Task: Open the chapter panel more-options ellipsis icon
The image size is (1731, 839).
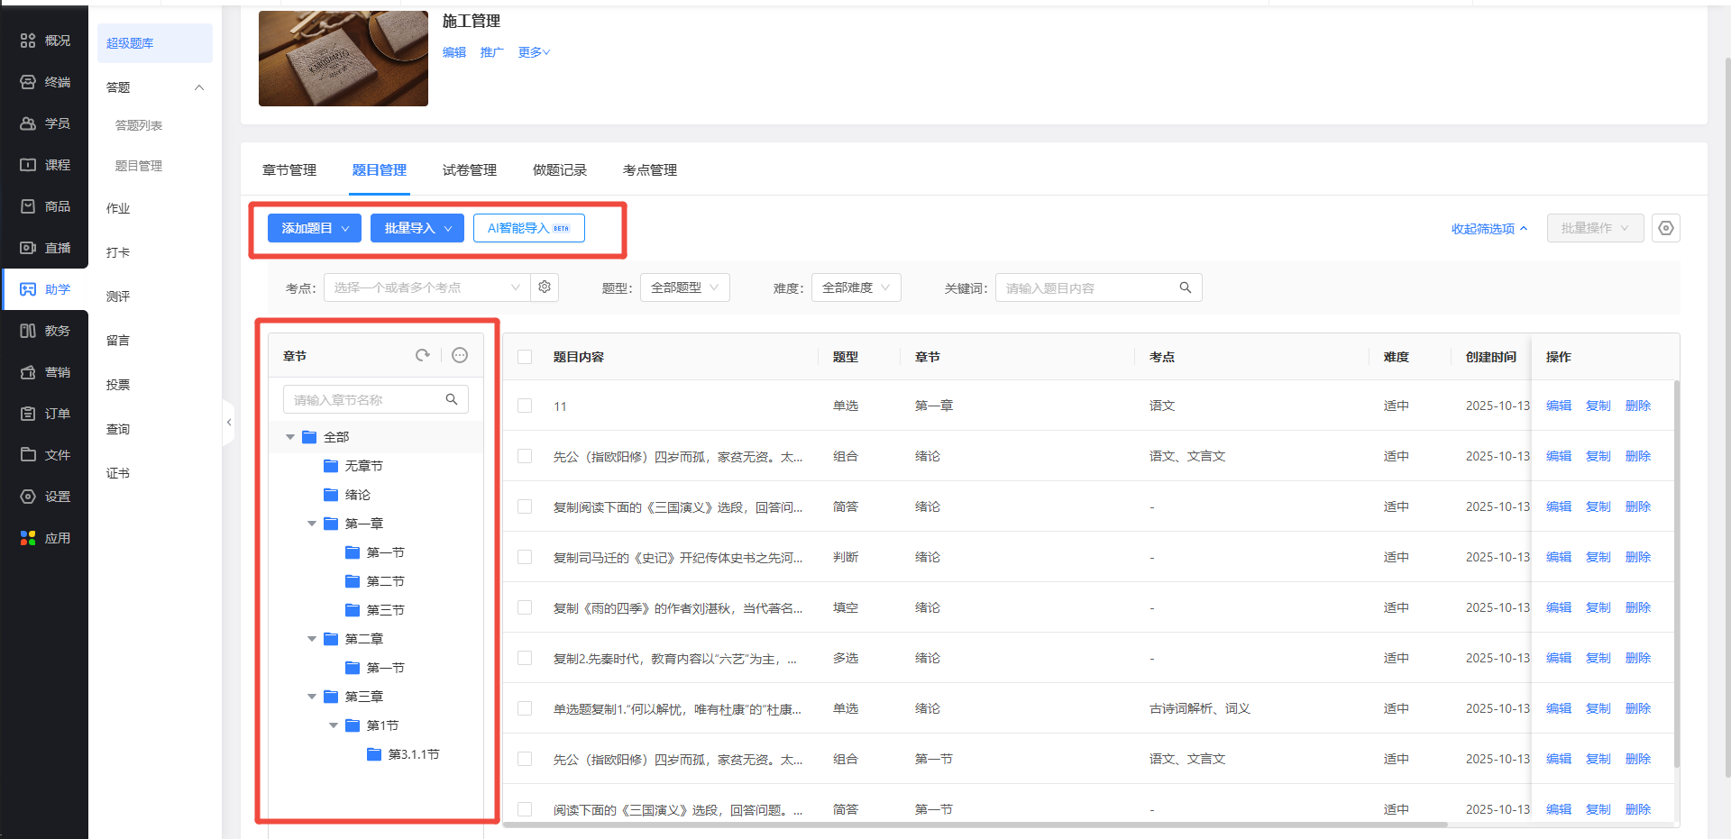Action: pyautogui.click(x=460, y=355)
